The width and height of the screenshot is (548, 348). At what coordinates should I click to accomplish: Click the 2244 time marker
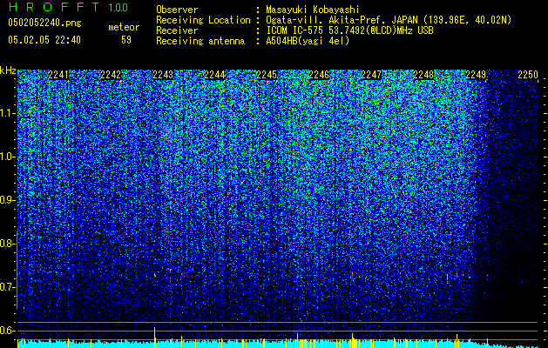click(x=215, y=75)
